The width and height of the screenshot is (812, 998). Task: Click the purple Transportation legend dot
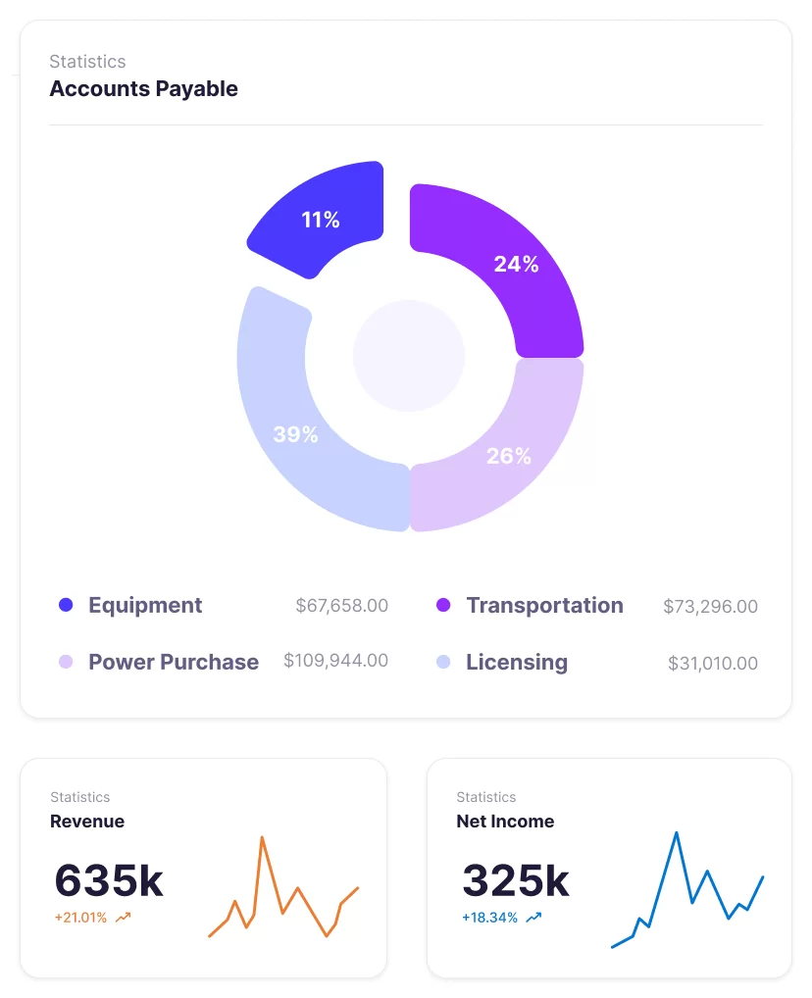point(443,605)
